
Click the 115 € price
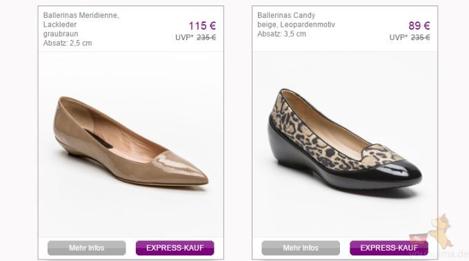pos(202,26)
